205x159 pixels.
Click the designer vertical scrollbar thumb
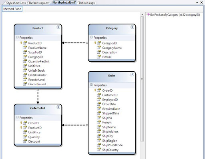click(142, 79)
